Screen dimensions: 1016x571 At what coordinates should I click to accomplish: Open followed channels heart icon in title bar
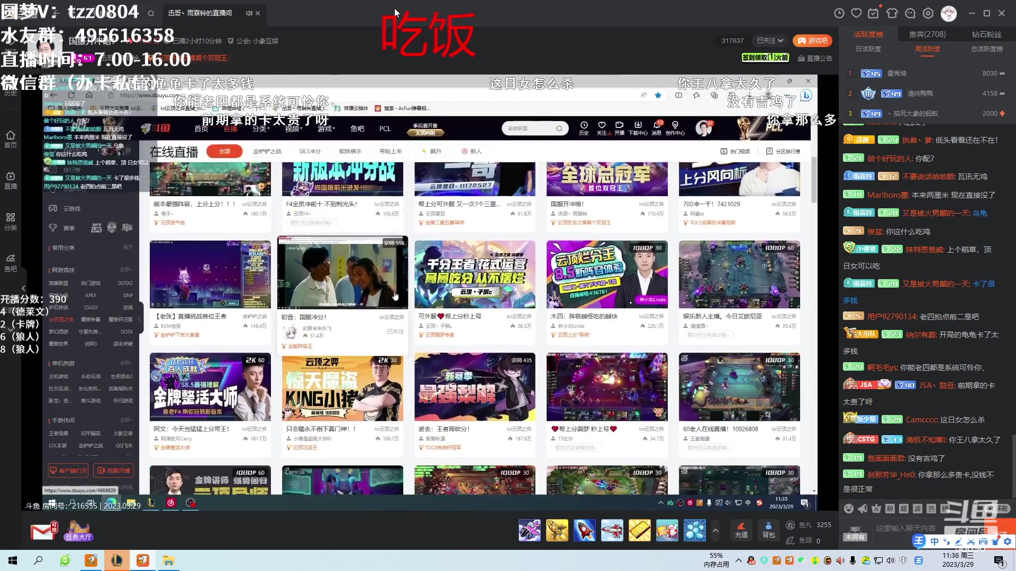[x=856, y=13]
